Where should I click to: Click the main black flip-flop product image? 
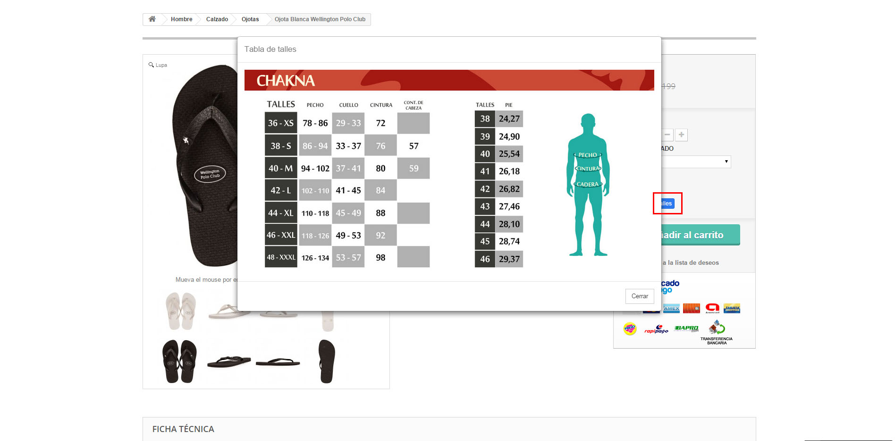[x=204, y=166]
